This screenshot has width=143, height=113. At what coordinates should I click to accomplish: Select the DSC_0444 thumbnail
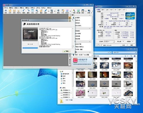tap(81, 75)
